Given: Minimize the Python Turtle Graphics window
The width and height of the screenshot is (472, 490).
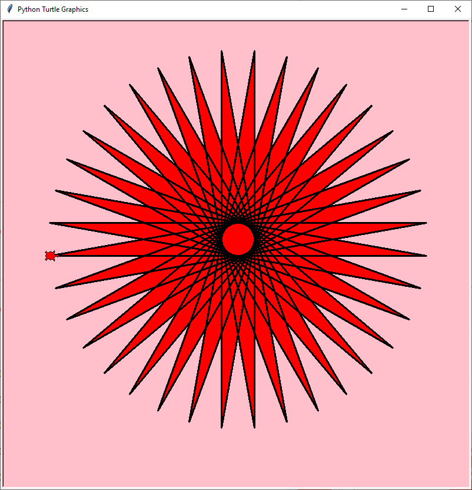Looking at the screenshot, I should point(404,9).
